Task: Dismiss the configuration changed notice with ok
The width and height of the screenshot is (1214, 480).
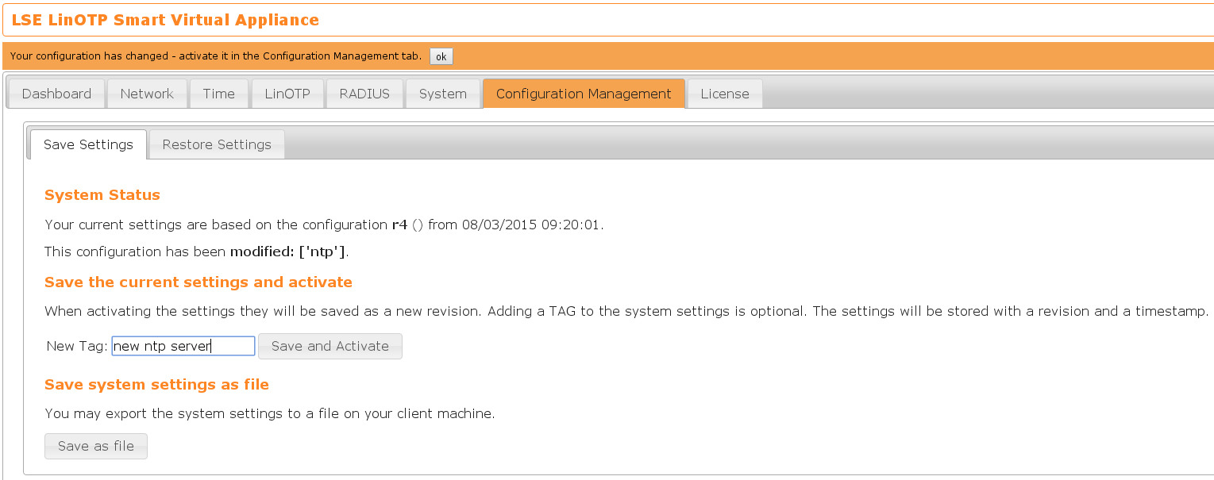Action: click(x=441, y=56)
